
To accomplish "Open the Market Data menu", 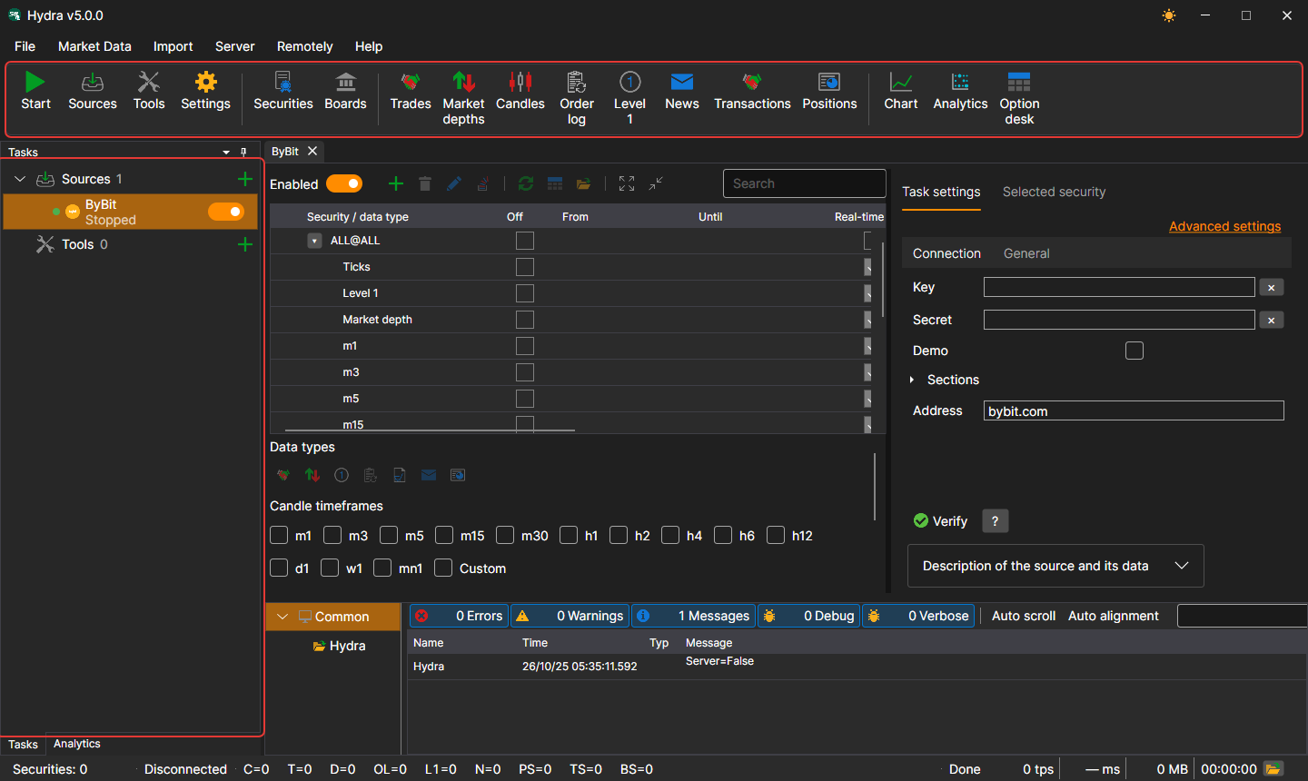I will [94, 46].
